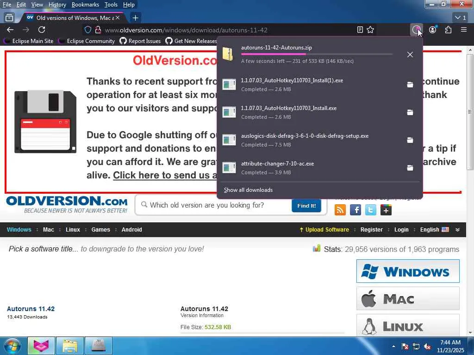Open a new tab with plus button
The image size is (474, 355).
[136, 18]
